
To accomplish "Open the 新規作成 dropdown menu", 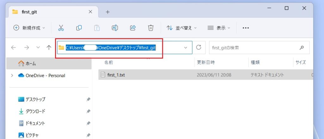I will pyautogui.click(x=29, y=28).
